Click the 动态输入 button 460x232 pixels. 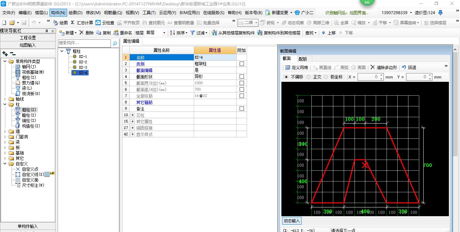point(292,221)
